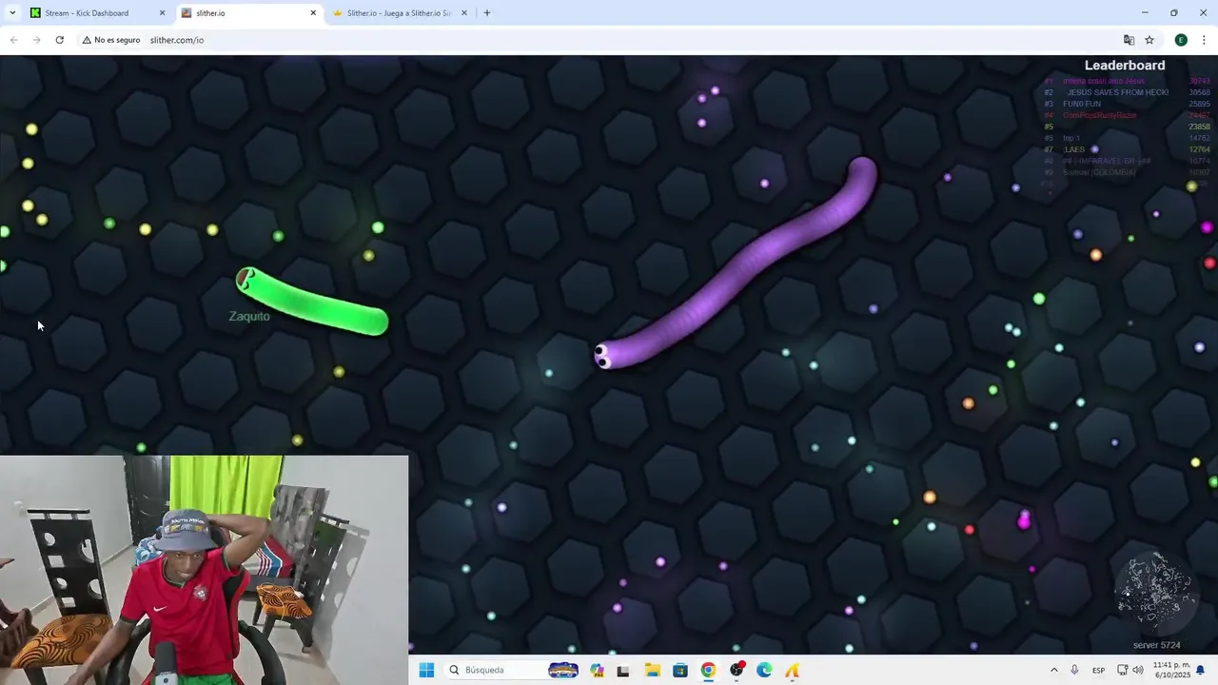Open File Explorer from the taskbar

coord(653,670)
